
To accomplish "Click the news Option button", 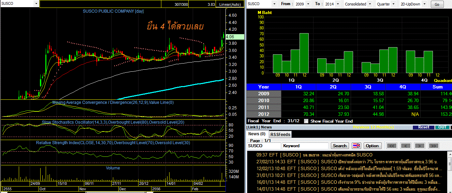I will (x=372, y=146).
